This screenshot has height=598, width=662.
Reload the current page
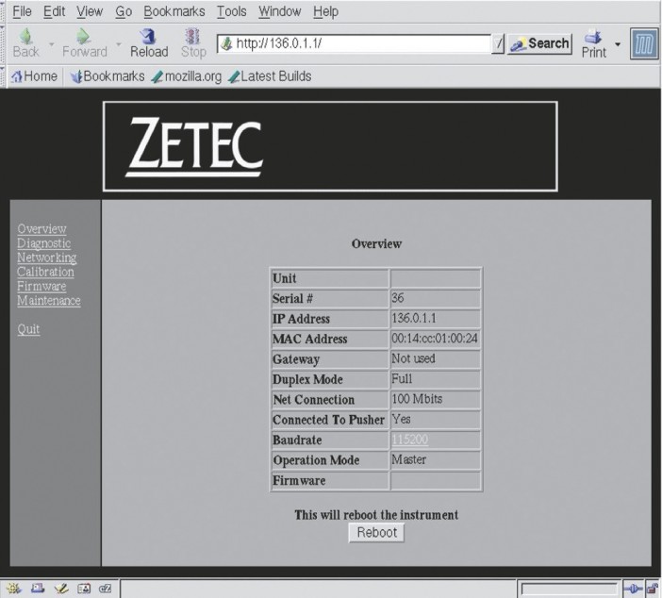pos(148,42)
